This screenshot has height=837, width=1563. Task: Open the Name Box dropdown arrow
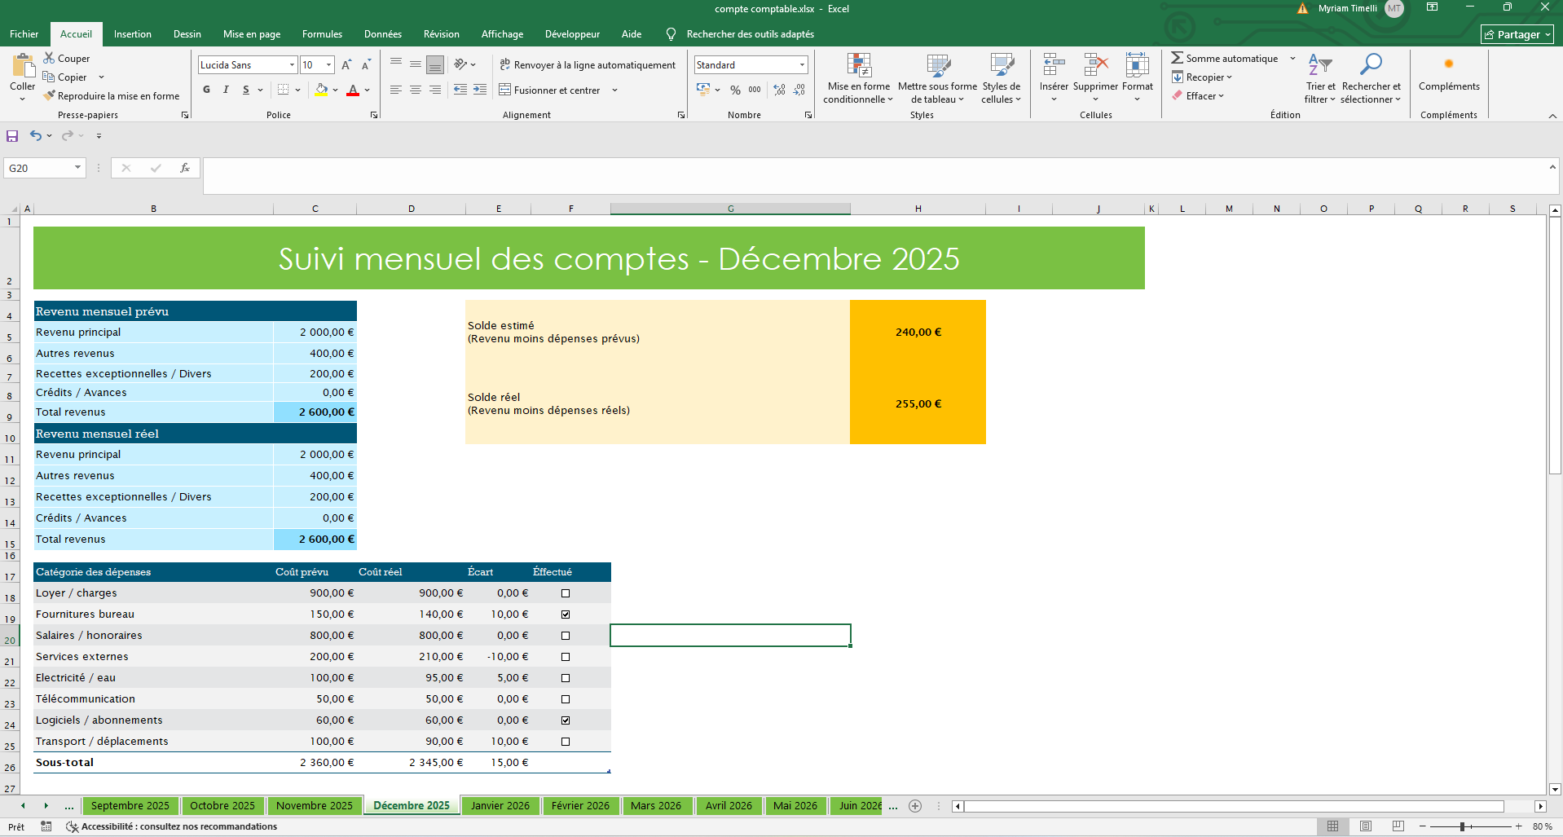coord(78,168)
